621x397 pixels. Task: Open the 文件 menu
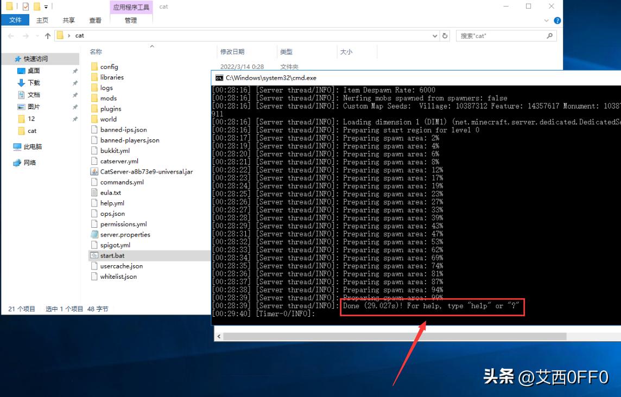[15, 20]
